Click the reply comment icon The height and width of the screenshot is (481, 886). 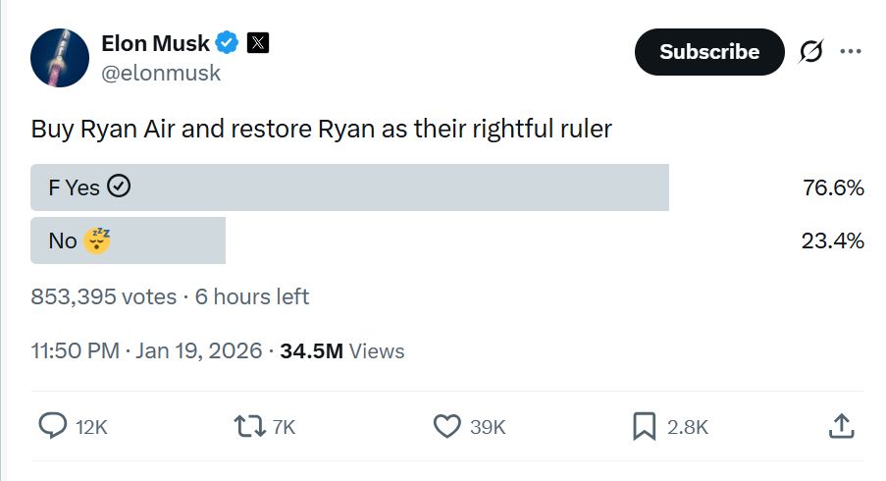pos(51,425)
